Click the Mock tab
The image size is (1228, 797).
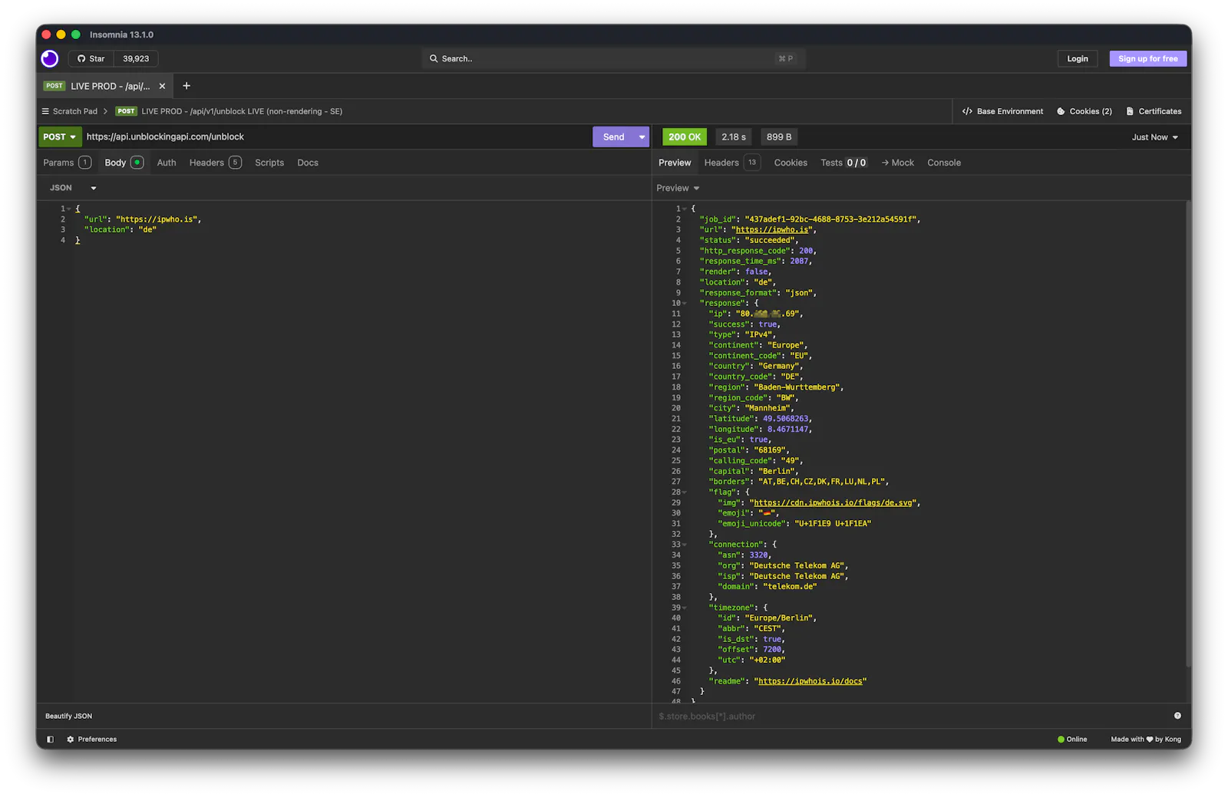coord(897,163)
